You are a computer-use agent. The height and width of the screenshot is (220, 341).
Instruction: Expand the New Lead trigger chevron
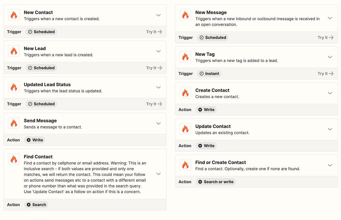pos(159,51)
